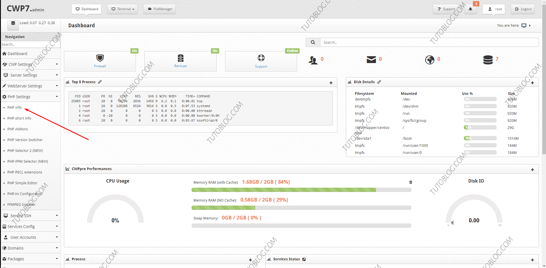The image size is (546, 268).
Task: Expand Server Settings menu
Action: coord(30,75)
